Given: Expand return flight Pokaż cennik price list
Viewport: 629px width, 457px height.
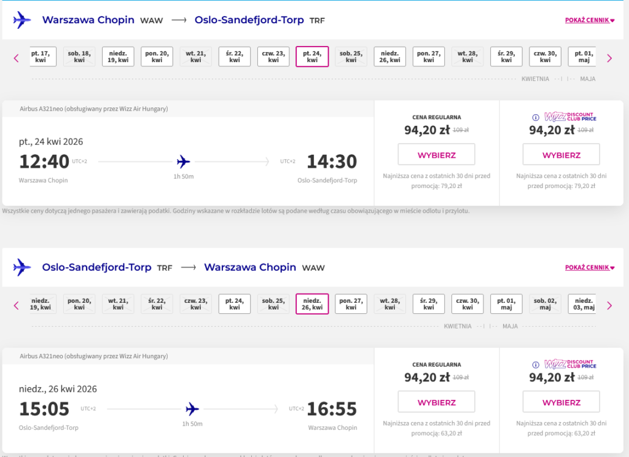Looking at the screenshot, I should pos(590,268).
